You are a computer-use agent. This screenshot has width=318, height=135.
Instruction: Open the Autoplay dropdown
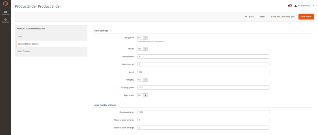point(142,80)
